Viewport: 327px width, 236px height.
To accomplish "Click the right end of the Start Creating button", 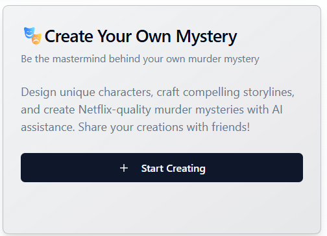I will pos(300,167).
